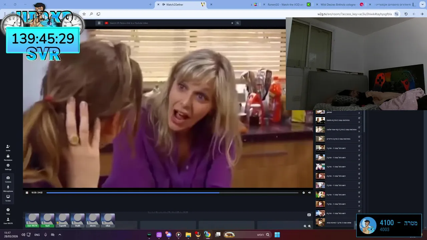Pause the video playback
427x240 pixels.
[27, 193]
